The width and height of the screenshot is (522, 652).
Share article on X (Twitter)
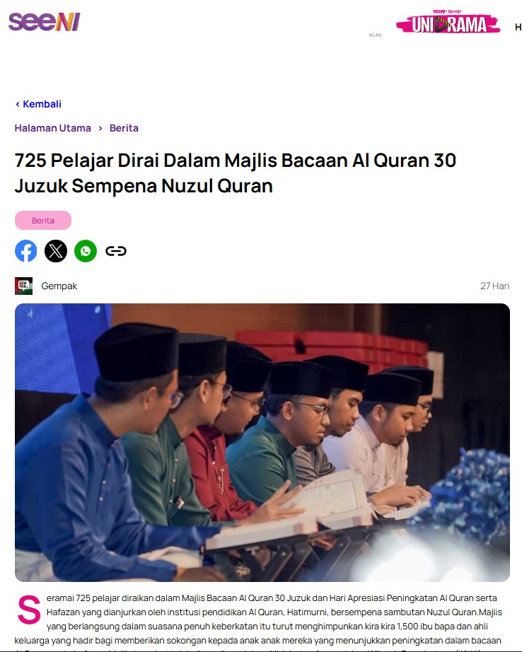(x=56, y=251)
